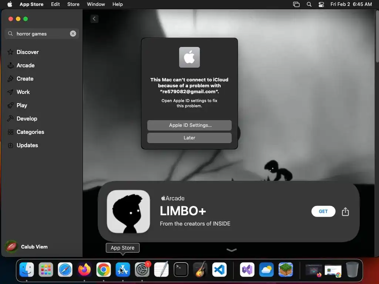Click the Arcade joystick icon
The height and width of the screenshot is (284, 379).
click(x=10, y=65)
